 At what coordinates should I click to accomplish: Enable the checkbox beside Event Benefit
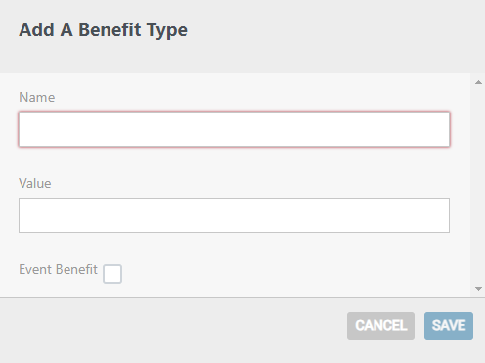tap(112, 274)
